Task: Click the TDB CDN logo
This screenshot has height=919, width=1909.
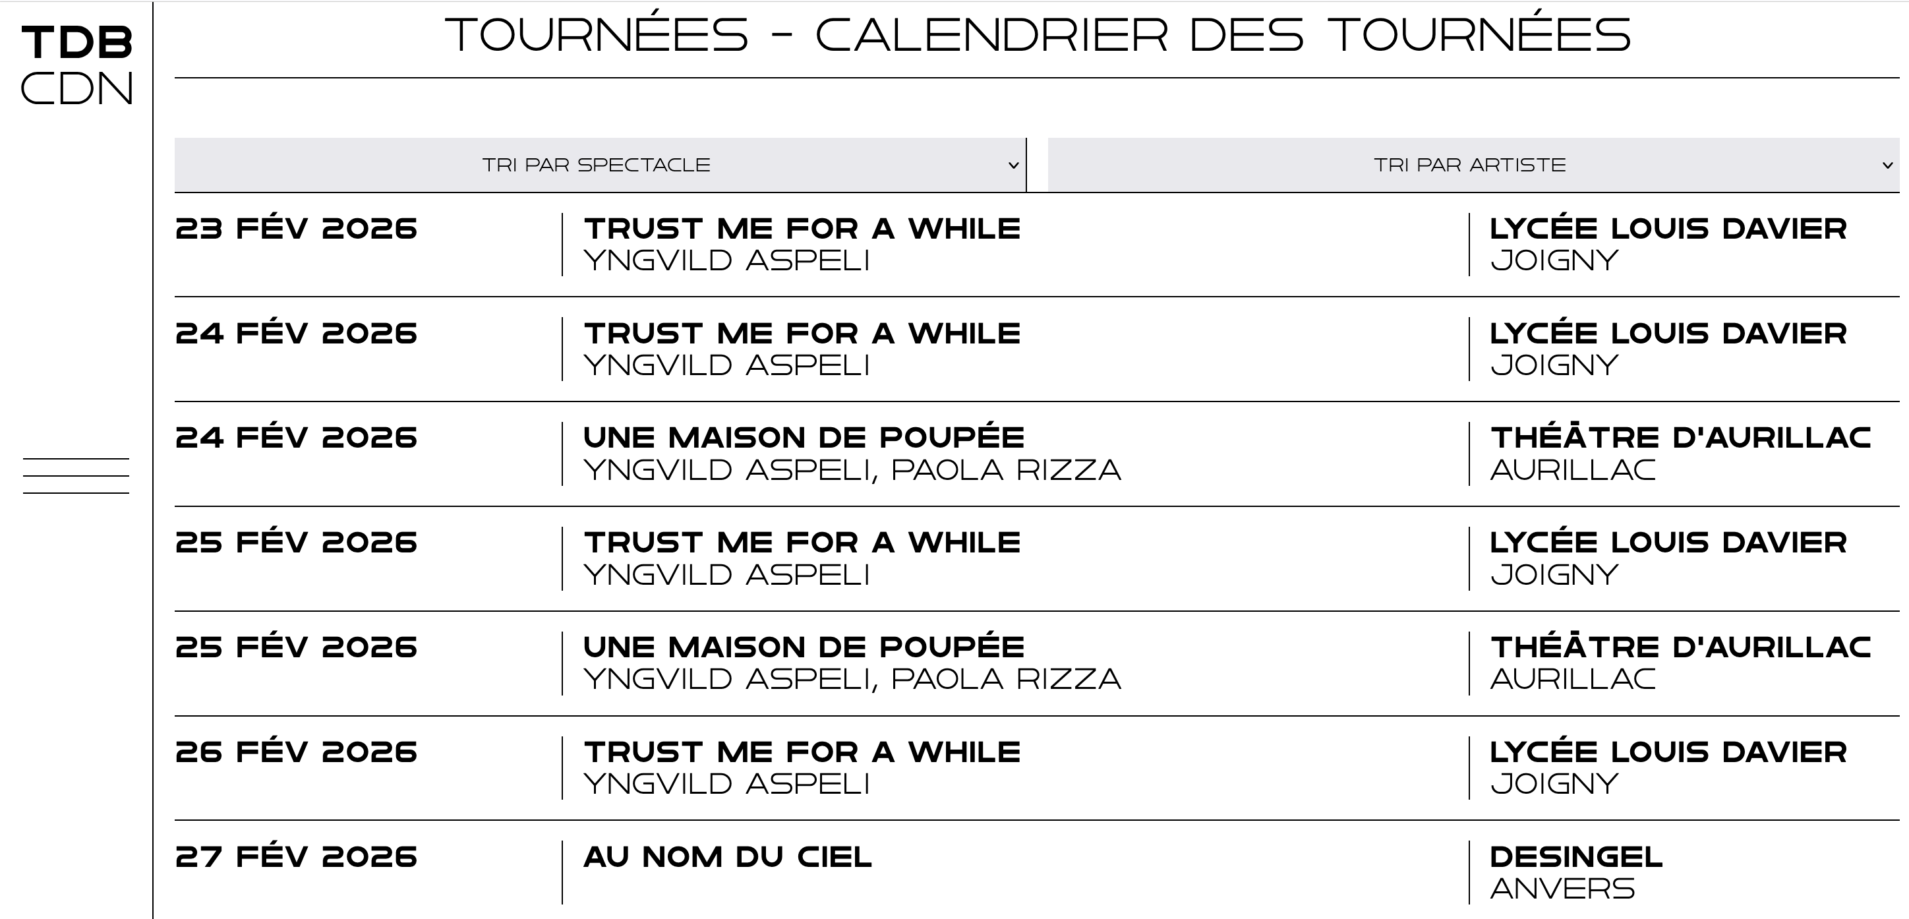Action: pos(78,63)
